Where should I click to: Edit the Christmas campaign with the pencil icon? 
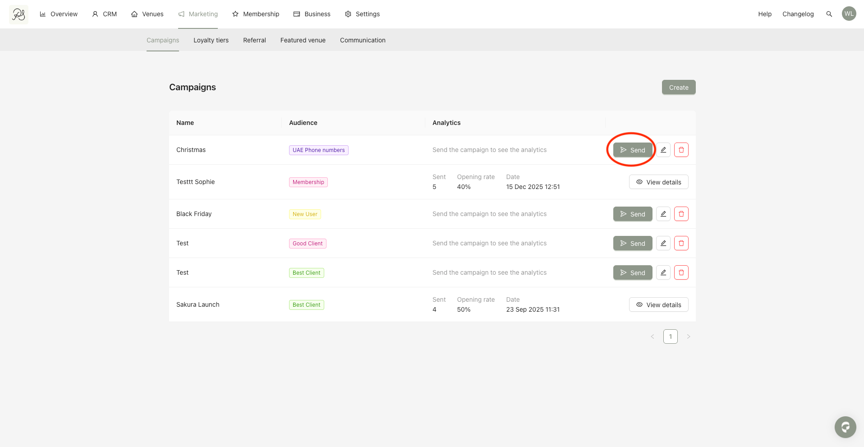663,150
